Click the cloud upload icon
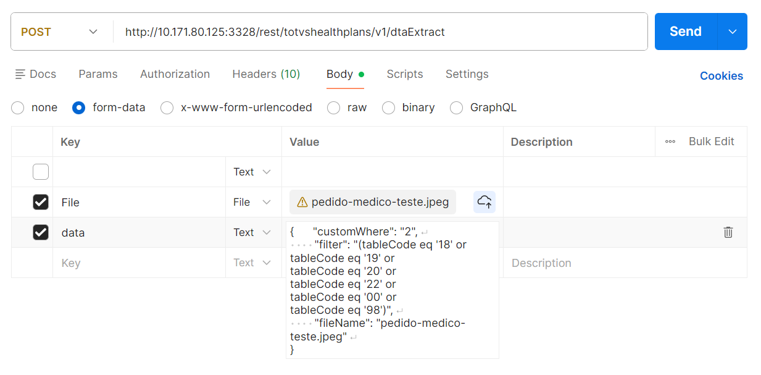 click(x=484, y=202)
